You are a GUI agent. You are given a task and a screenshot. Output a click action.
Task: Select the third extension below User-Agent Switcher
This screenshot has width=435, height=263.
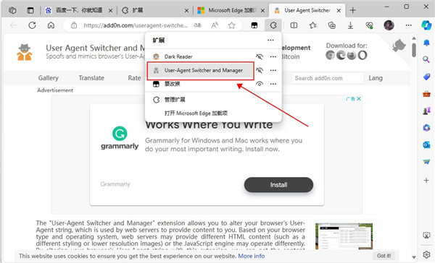point(199,84)
